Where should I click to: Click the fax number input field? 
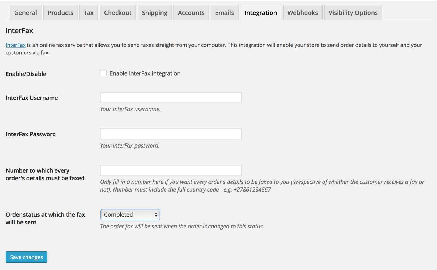click(171, 170)
